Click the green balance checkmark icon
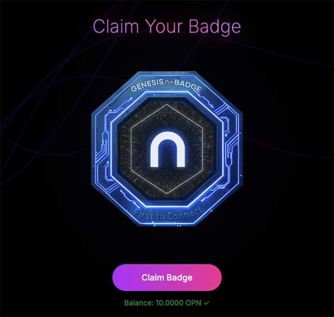Viewport: 334px width, 317px height. (x=206, y=303)
